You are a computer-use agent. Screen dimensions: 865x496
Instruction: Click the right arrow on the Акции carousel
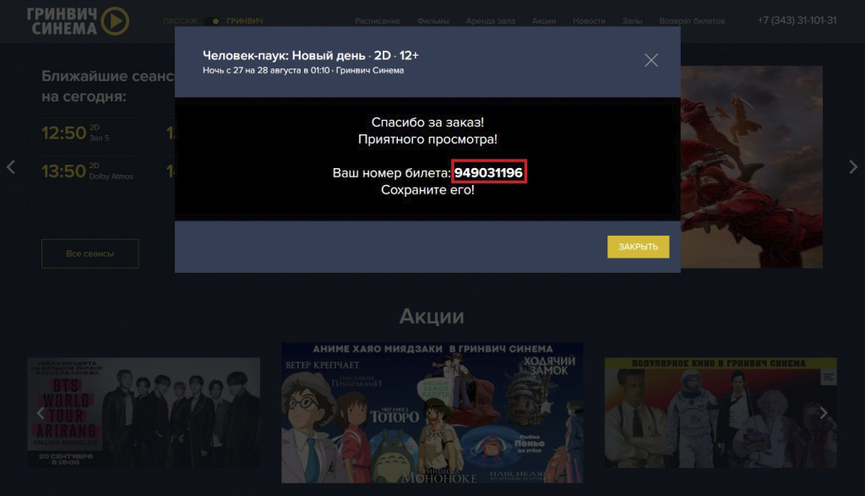coord(823,412)
